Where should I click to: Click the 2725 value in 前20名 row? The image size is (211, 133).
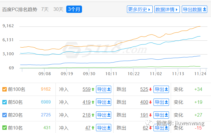pos(46,115)
